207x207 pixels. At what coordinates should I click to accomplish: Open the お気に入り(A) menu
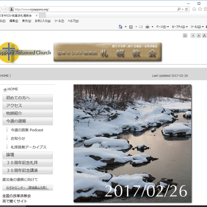click(x=43, y=21)
